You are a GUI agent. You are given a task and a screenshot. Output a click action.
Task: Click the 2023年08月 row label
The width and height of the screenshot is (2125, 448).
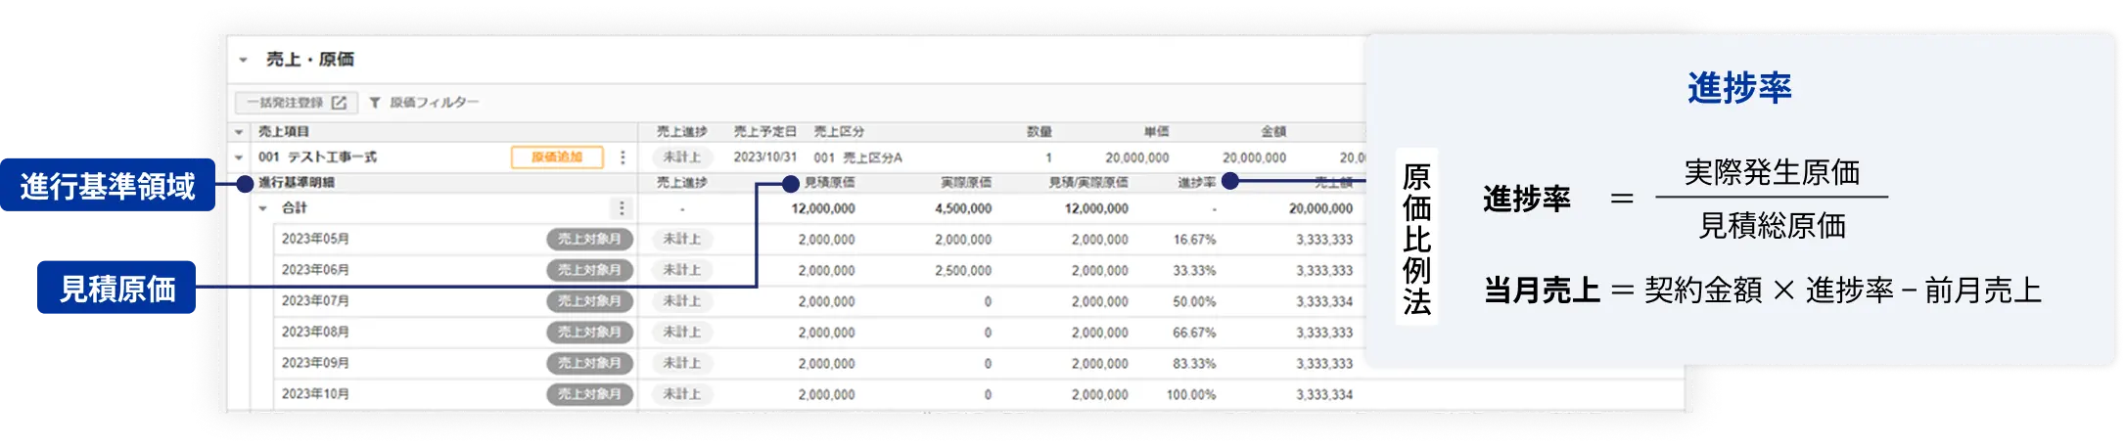coord(315,333)
